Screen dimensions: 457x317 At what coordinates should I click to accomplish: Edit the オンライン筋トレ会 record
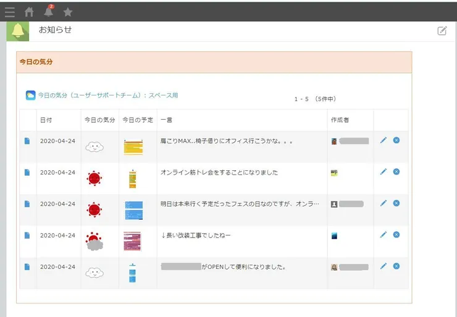point(383,172)
